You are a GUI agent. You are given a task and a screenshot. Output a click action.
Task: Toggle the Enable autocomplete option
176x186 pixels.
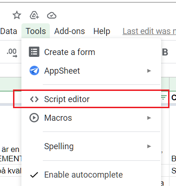tap(91, 175)
